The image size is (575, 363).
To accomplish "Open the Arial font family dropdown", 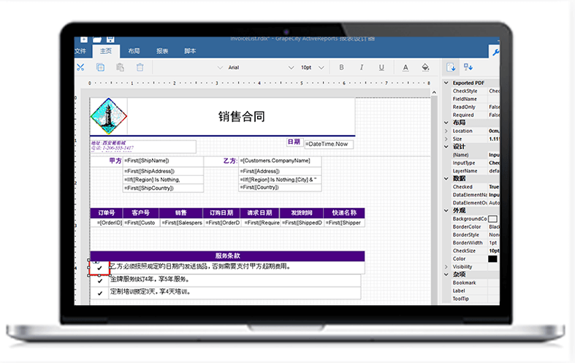I will point(254,67).
